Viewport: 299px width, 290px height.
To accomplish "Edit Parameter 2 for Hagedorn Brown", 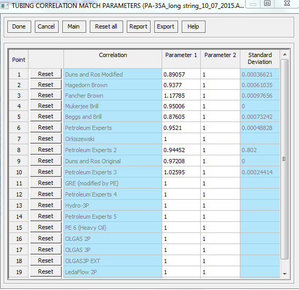I will pyautogui.click(x=220, y=85).
